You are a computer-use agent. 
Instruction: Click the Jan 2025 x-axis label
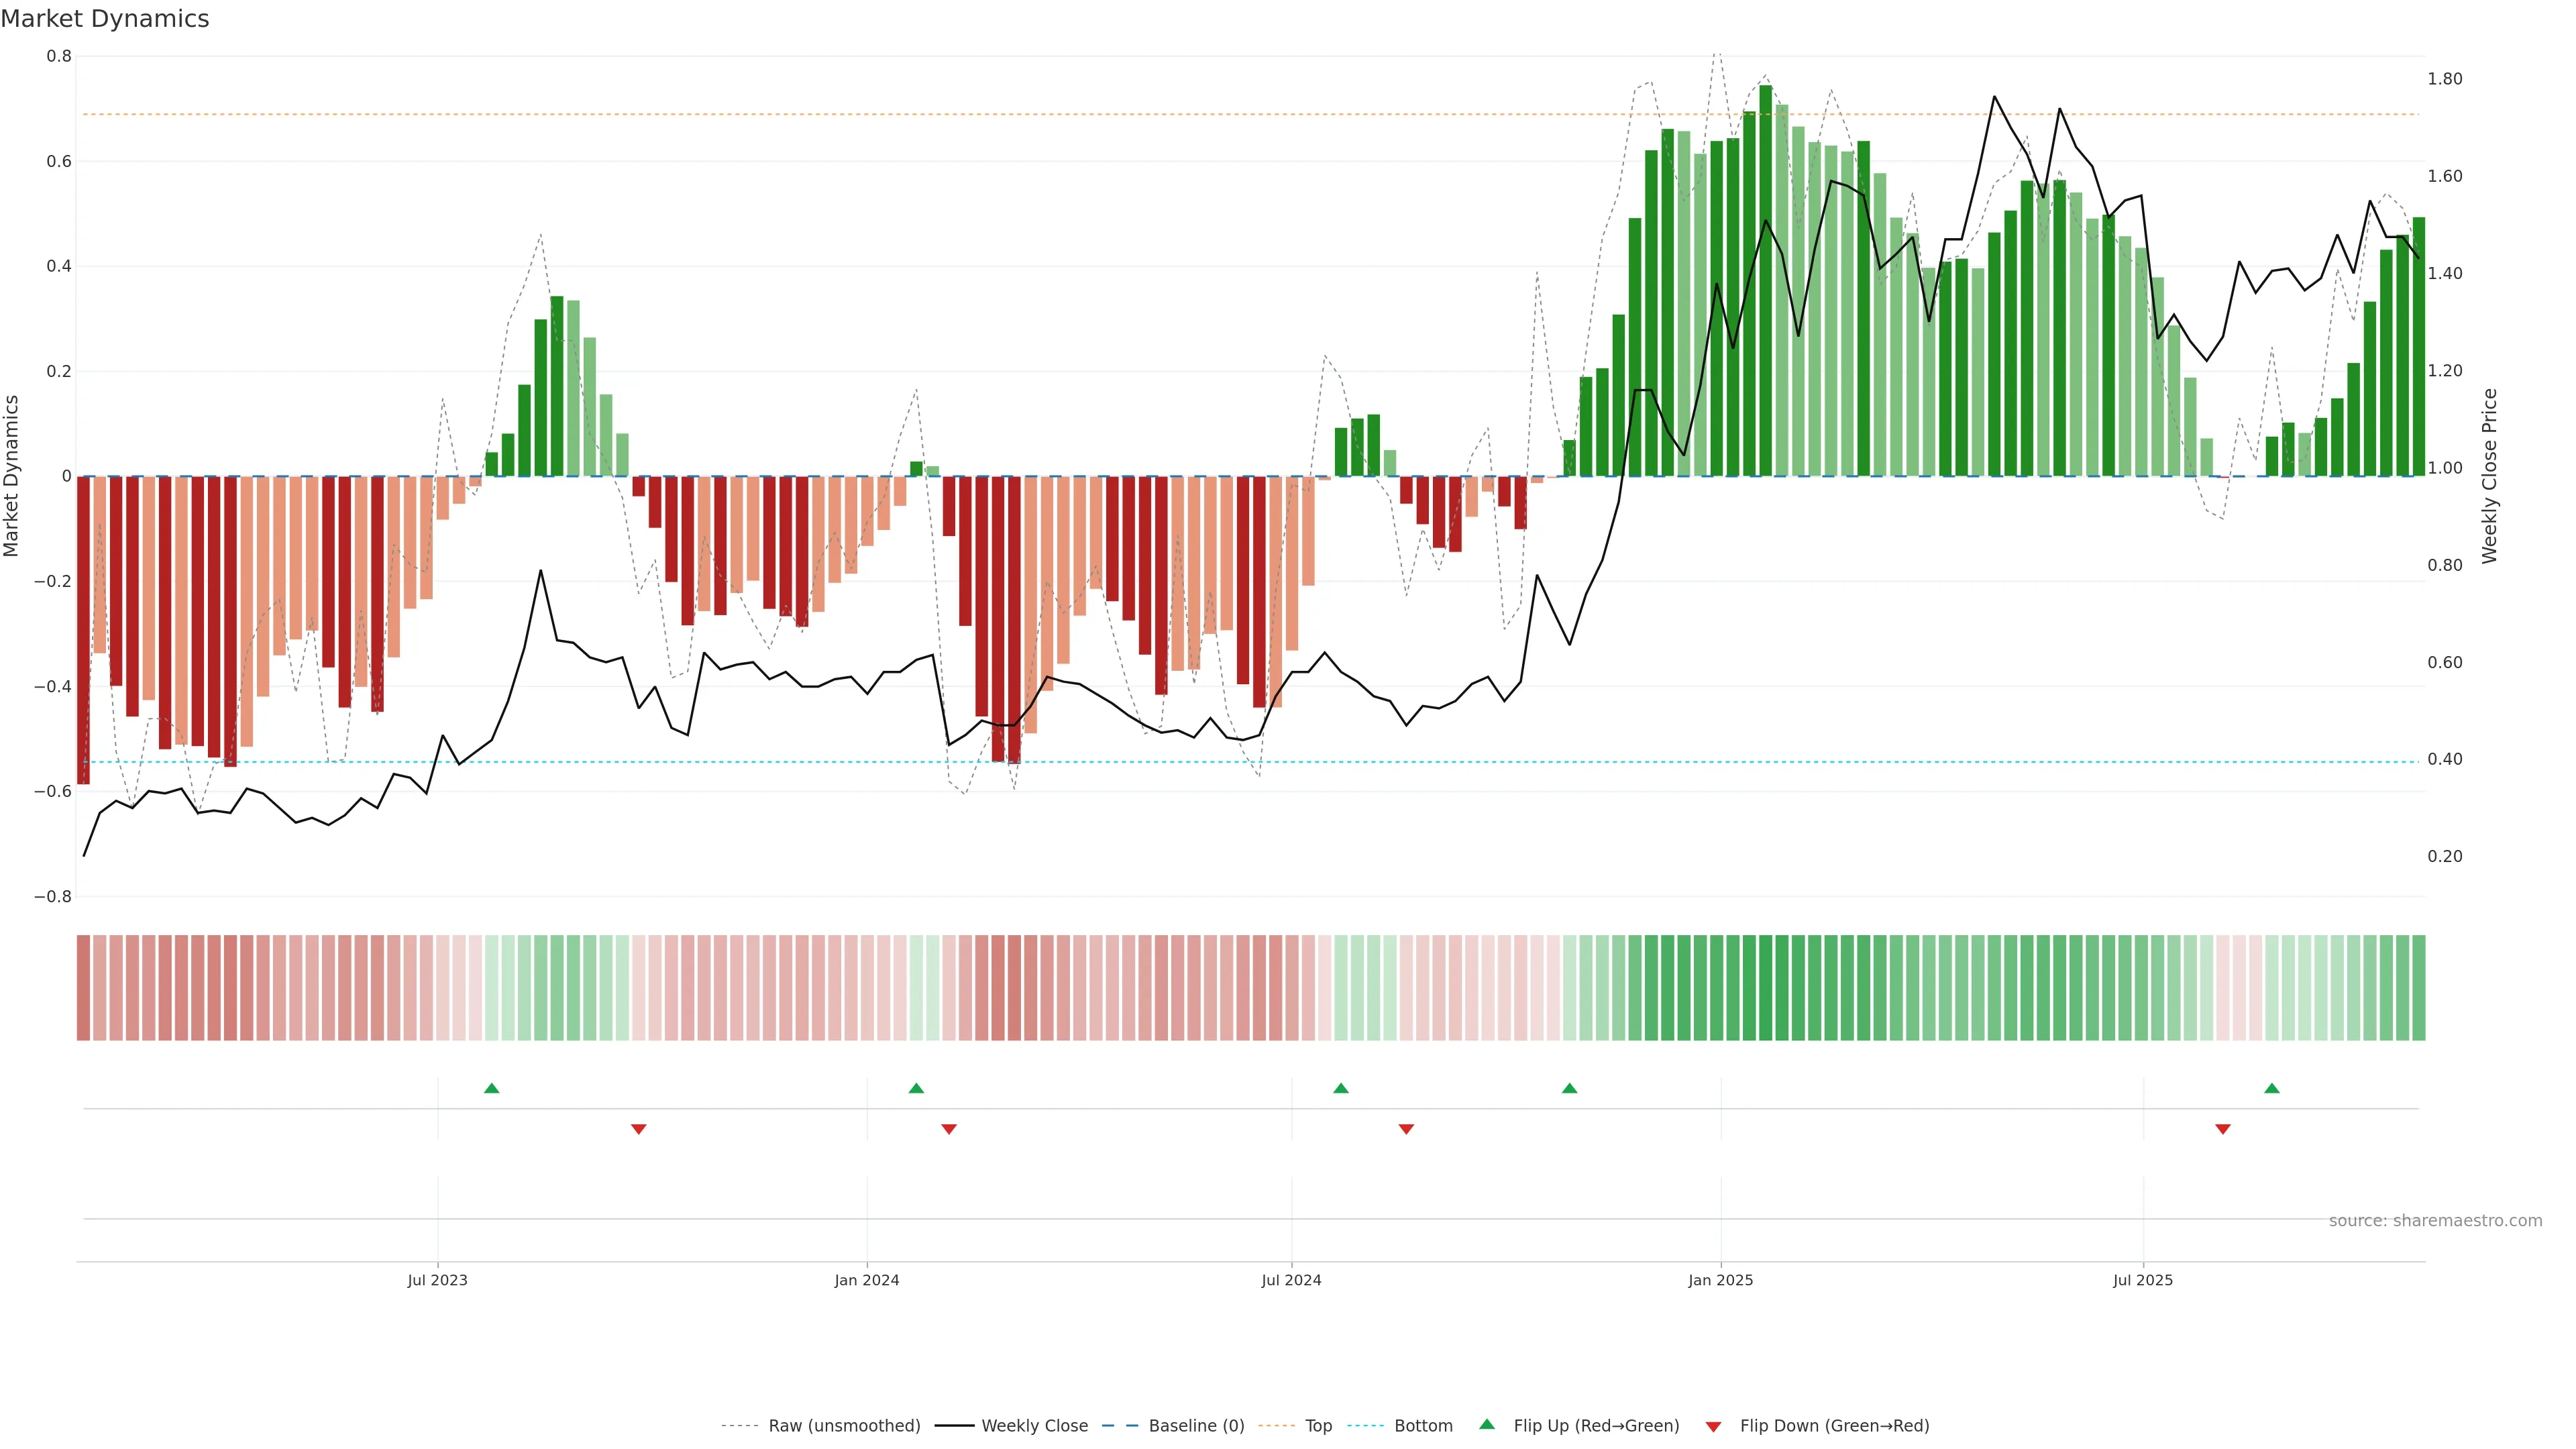1720,1280
